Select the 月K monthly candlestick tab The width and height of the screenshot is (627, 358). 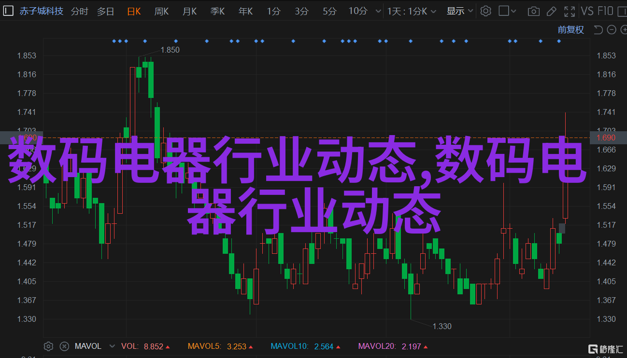(189, 11)
